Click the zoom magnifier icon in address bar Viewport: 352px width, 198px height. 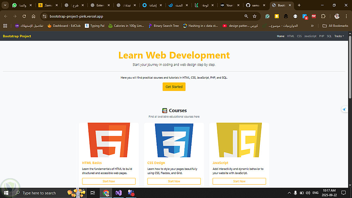click(x=246, y=16)
